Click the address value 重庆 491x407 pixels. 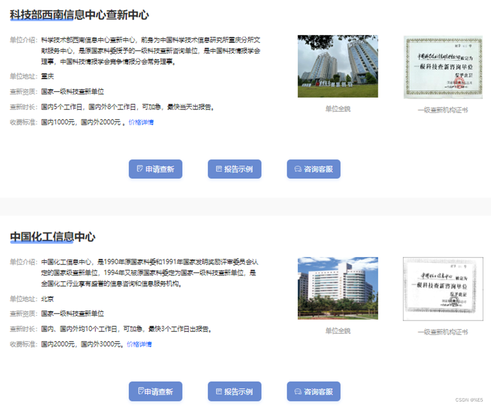pyautogui.click(x=47, y=76)
